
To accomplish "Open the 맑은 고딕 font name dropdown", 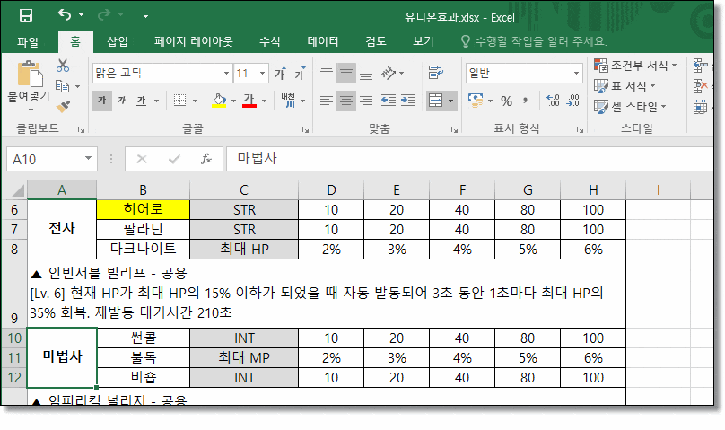I will click(226, 73).
